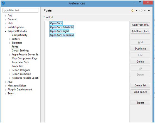The height and width of the screenshot is (123, 155).
Task: Click the type filter text field
Action: (20, 10)
